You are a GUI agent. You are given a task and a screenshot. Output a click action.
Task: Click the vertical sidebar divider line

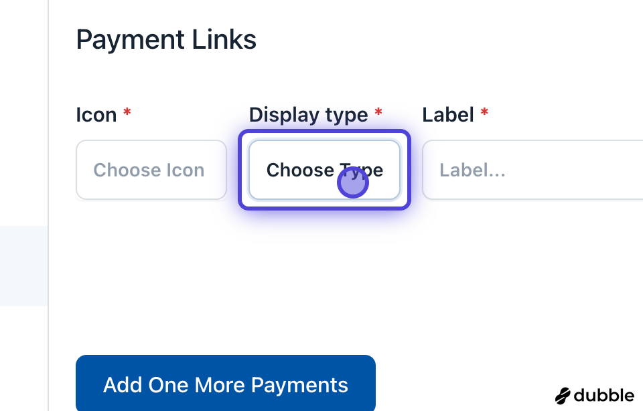(48, 134)
